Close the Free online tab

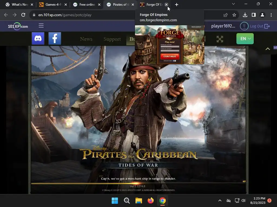(99, 5)
